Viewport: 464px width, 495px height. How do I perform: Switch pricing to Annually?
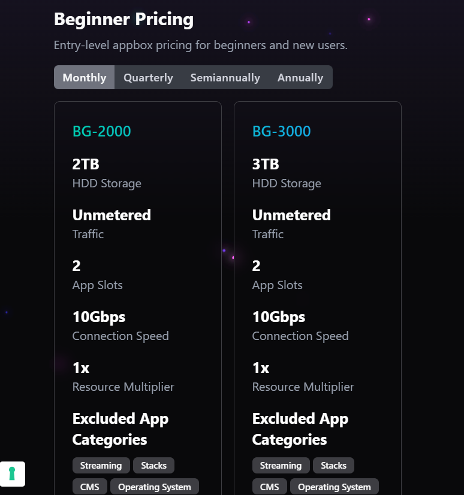(x=300, y=77)
